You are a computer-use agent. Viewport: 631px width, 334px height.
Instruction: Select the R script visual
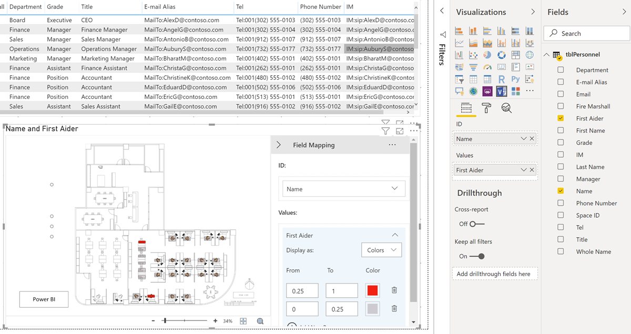(x=501, y=79)
